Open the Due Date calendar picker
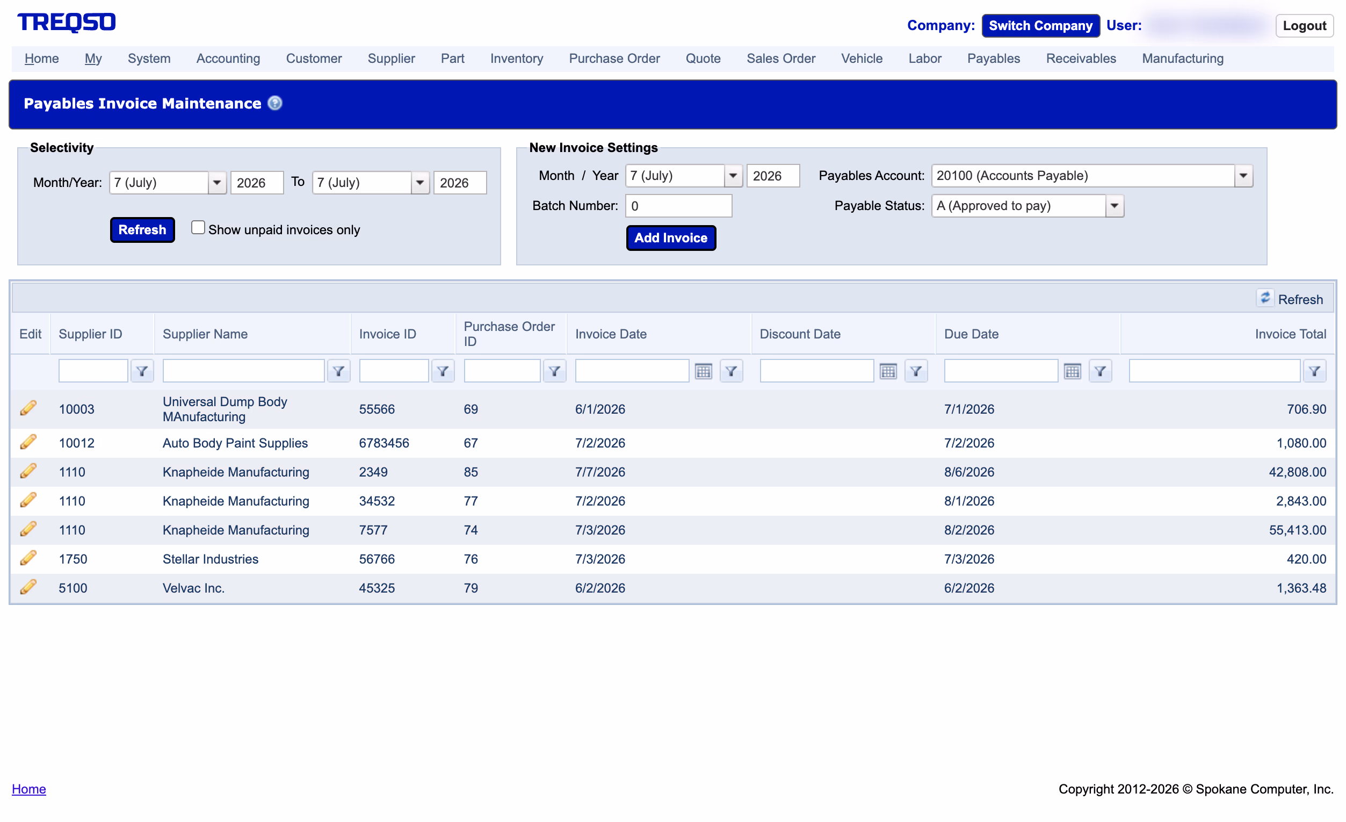The width and height of the screenshot is (1346, 822). click(1073, 371)
